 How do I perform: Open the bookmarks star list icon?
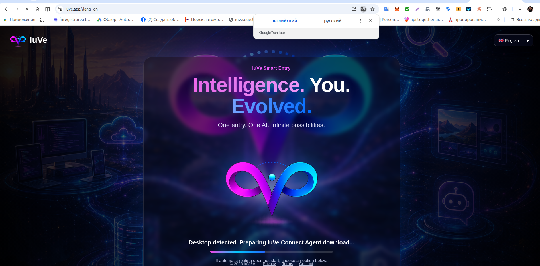tap(505, 9)
